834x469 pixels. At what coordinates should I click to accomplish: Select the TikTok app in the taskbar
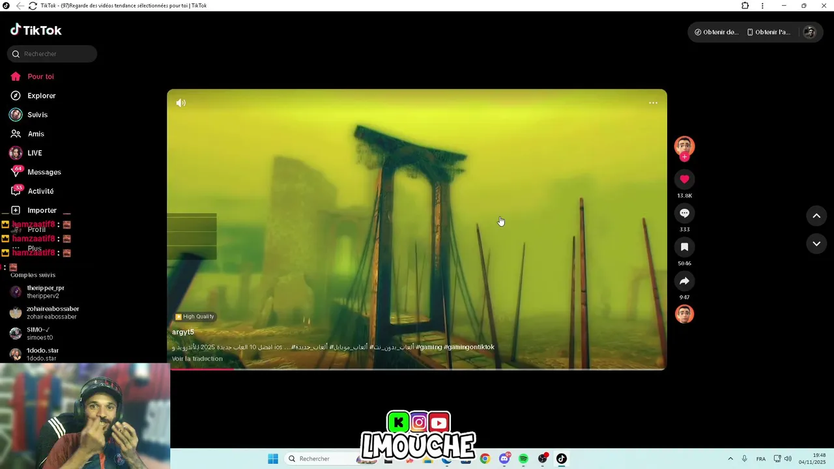point(562,459)
